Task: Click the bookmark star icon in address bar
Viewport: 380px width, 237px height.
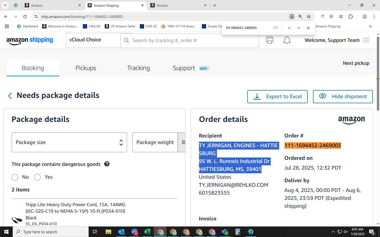Action: pos(309,17)
